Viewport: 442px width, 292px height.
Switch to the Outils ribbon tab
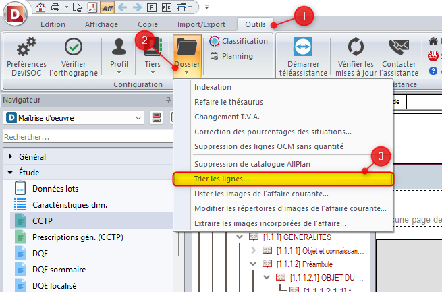click(255, 24)
